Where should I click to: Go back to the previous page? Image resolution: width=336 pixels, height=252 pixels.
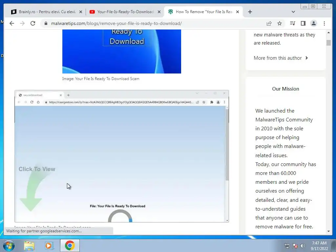(12, 23)
